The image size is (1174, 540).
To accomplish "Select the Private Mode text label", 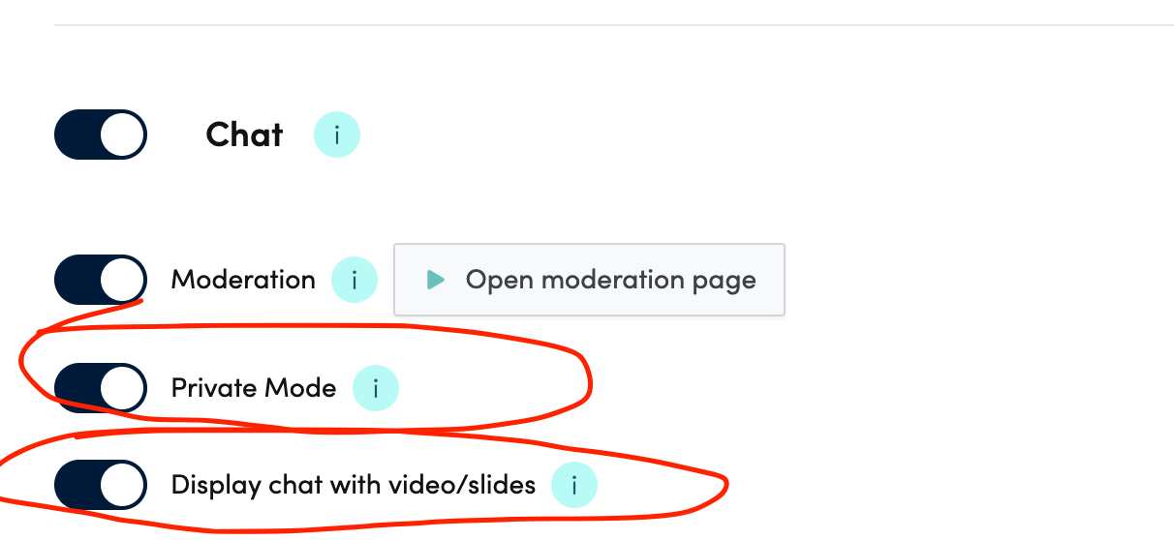I will [x=254, y=388].
